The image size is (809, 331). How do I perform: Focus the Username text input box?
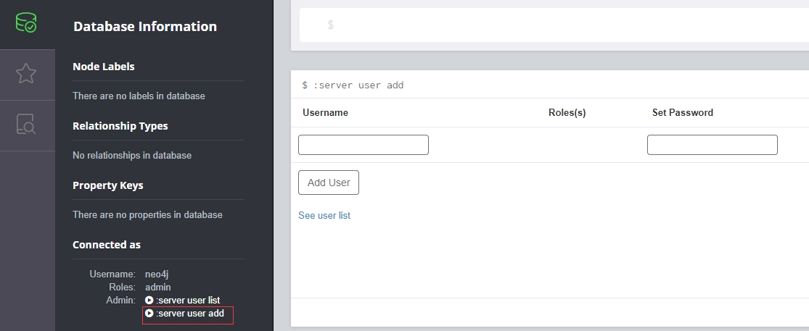363,145
